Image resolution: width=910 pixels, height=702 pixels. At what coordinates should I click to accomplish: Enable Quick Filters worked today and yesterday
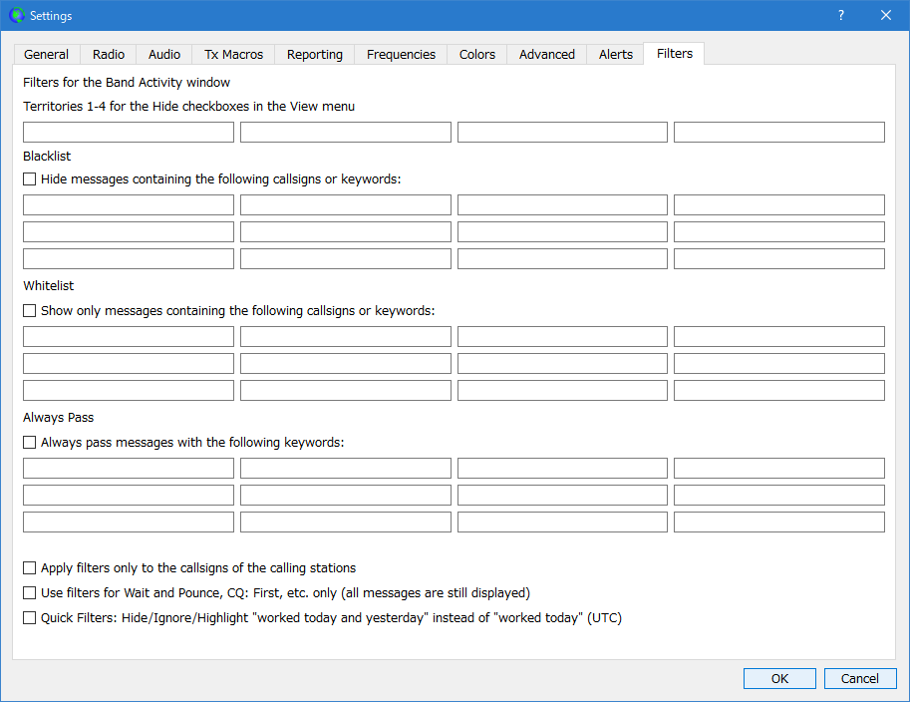30,617
